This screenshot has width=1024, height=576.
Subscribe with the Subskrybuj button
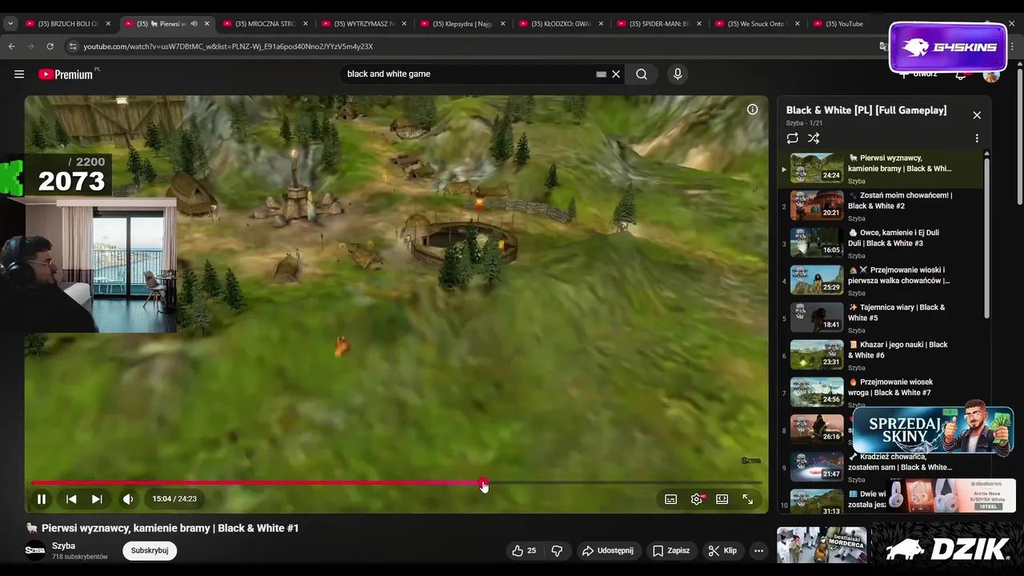(x=150, y=550)
